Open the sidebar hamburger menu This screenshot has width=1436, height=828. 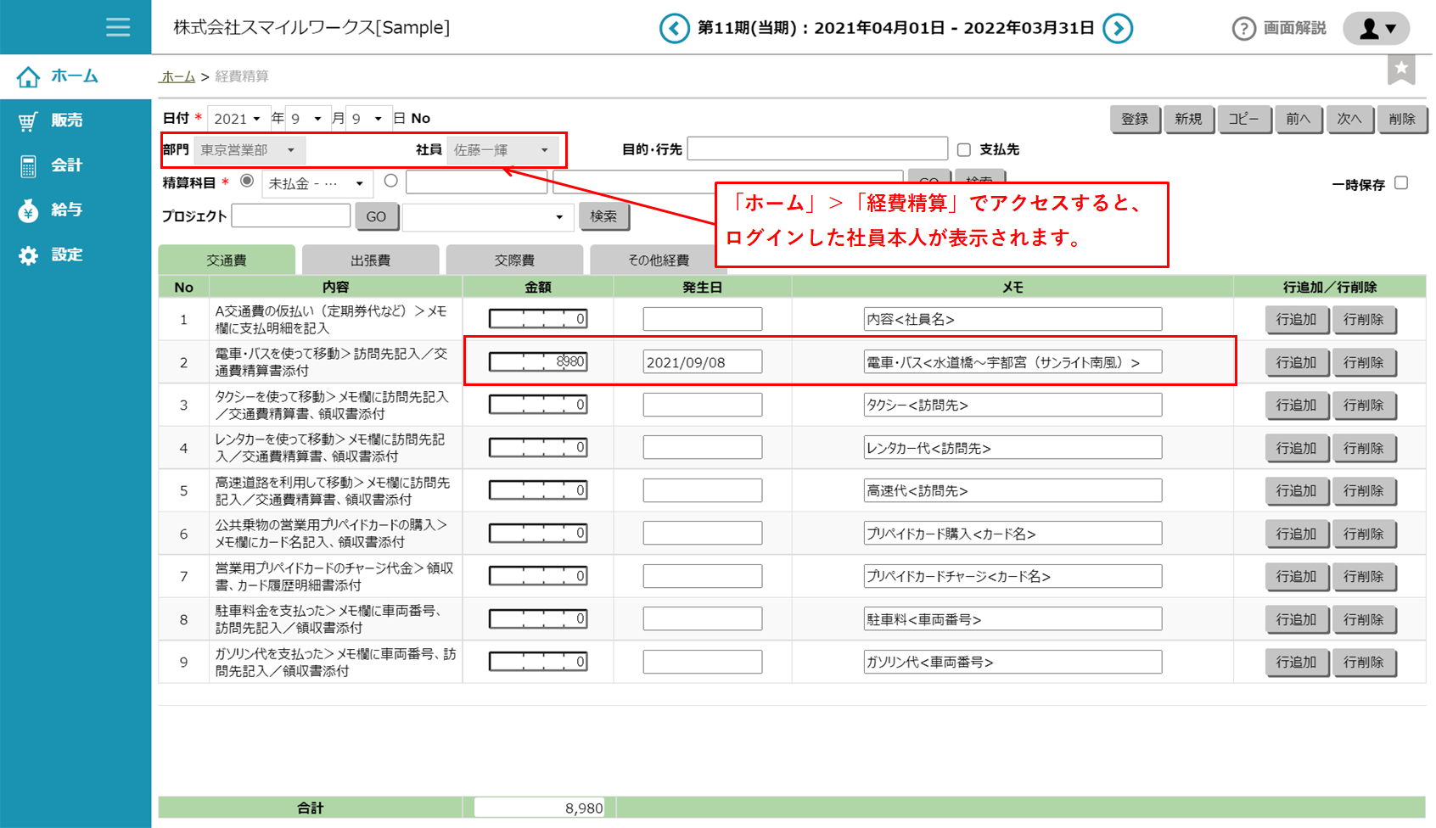[x=118, y=27]
